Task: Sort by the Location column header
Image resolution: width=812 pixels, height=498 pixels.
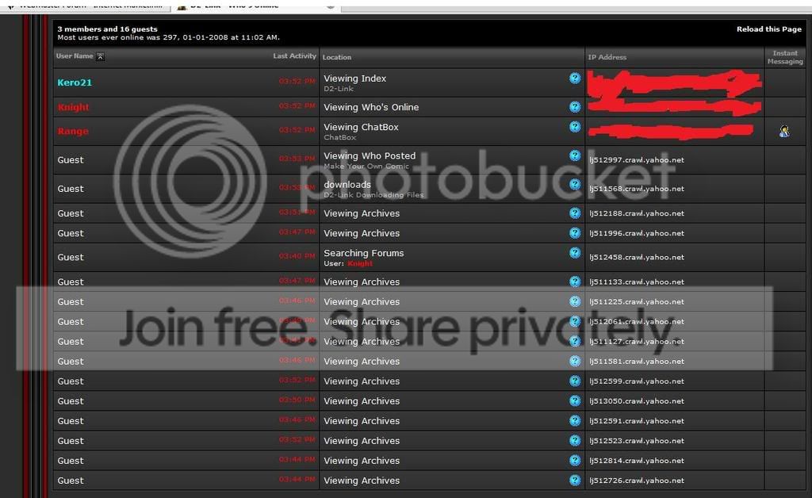Action: point(336,57)
